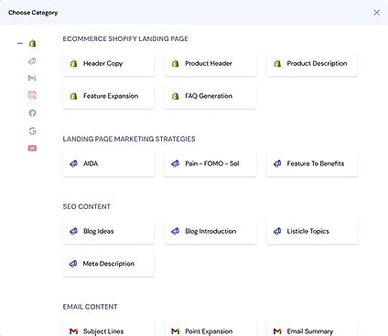Open the GitHub category icon in sidebar
Viewport: 388px width, 336px height.
click(32, 113)
